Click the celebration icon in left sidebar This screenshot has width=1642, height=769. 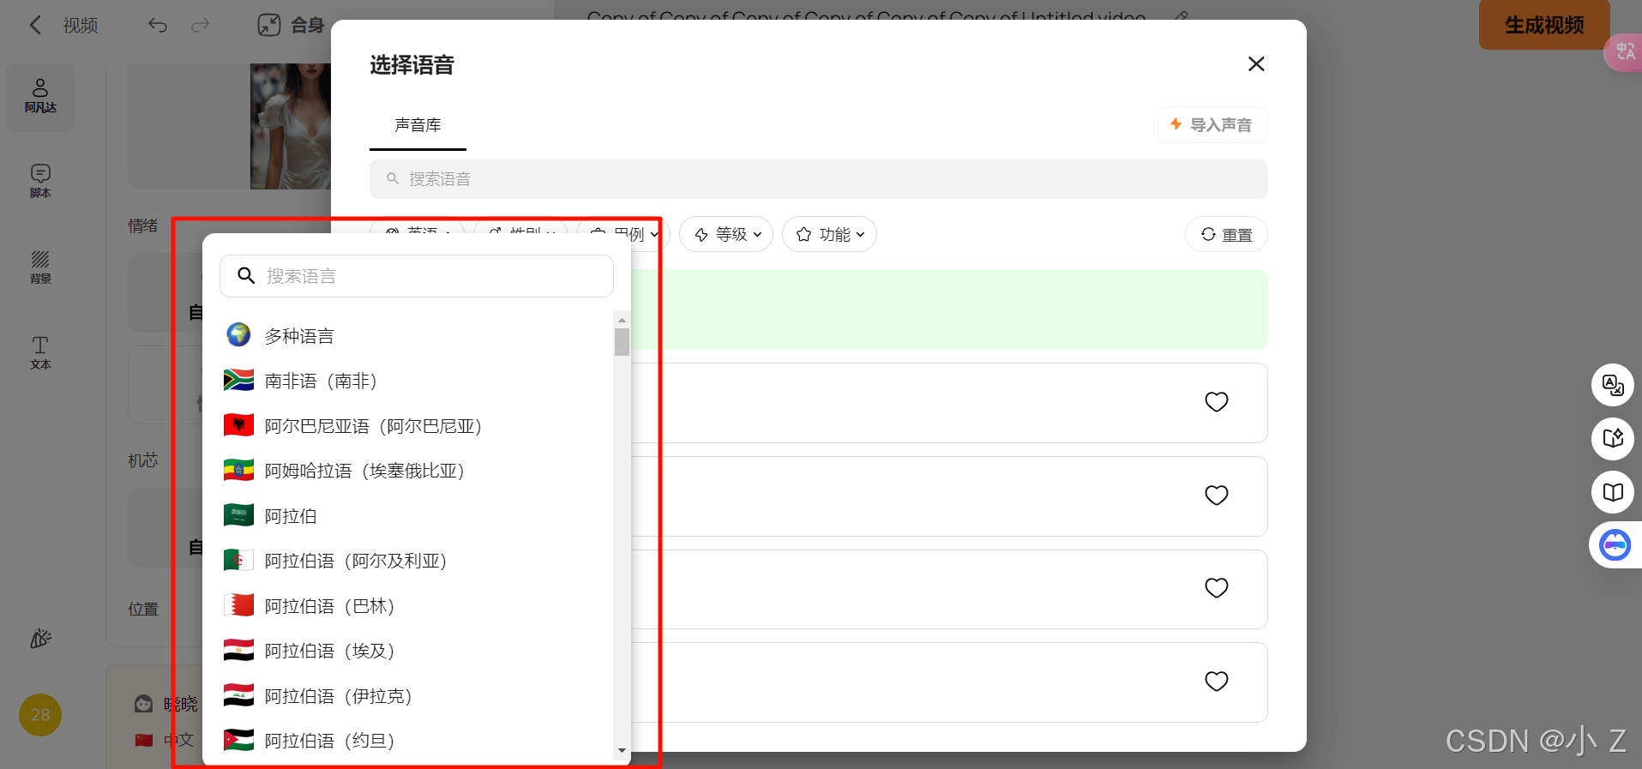pos(40,638)
